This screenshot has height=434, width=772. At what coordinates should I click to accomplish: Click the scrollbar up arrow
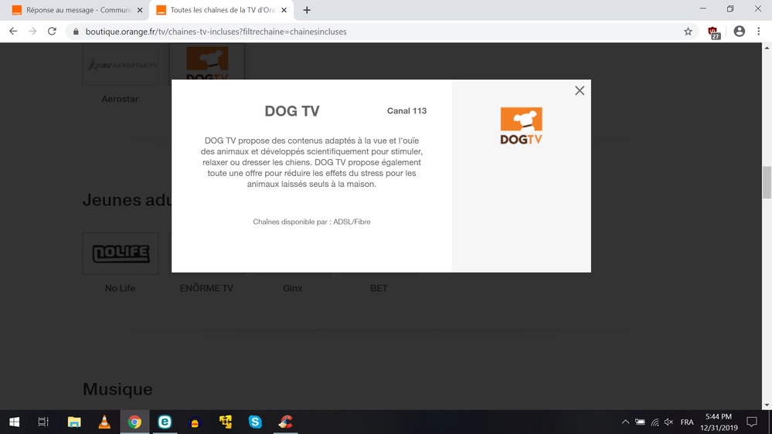coord(767,48)
